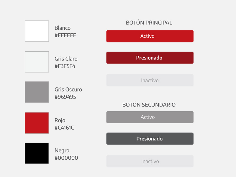Select the Rojo red color swatch

(x=37, y=123)
